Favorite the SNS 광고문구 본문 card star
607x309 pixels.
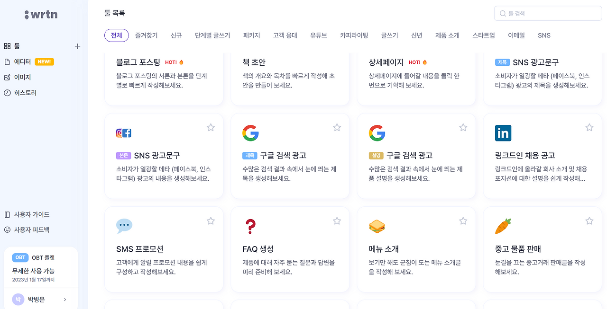[x=211, y=127]
